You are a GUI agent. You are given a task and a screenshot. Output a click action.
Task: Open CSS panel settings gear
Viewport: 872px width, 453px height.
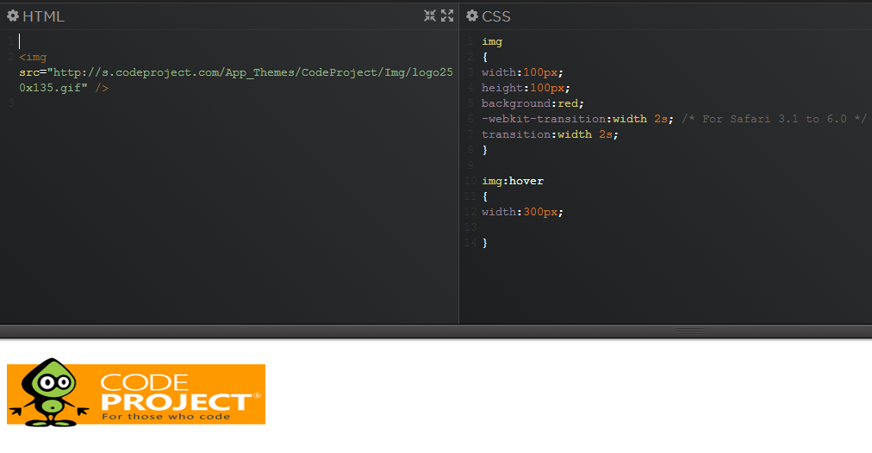472,16
